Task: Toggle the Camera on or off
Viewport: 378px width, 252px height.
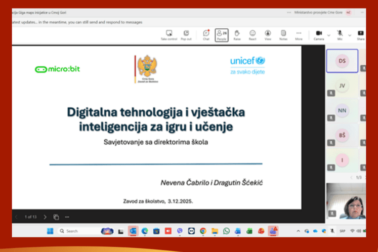Action: pos(319,34)
